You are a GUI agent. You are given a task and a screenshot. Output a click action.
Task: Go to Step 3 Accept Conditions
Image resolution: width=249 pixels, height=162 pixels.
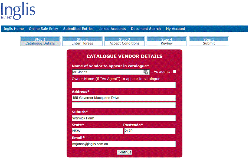(x=124, y=41)
